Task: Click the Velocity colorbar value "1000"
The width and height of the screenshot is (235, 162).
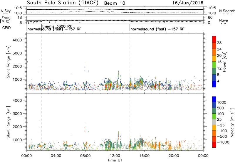Action: click(222, 102)
